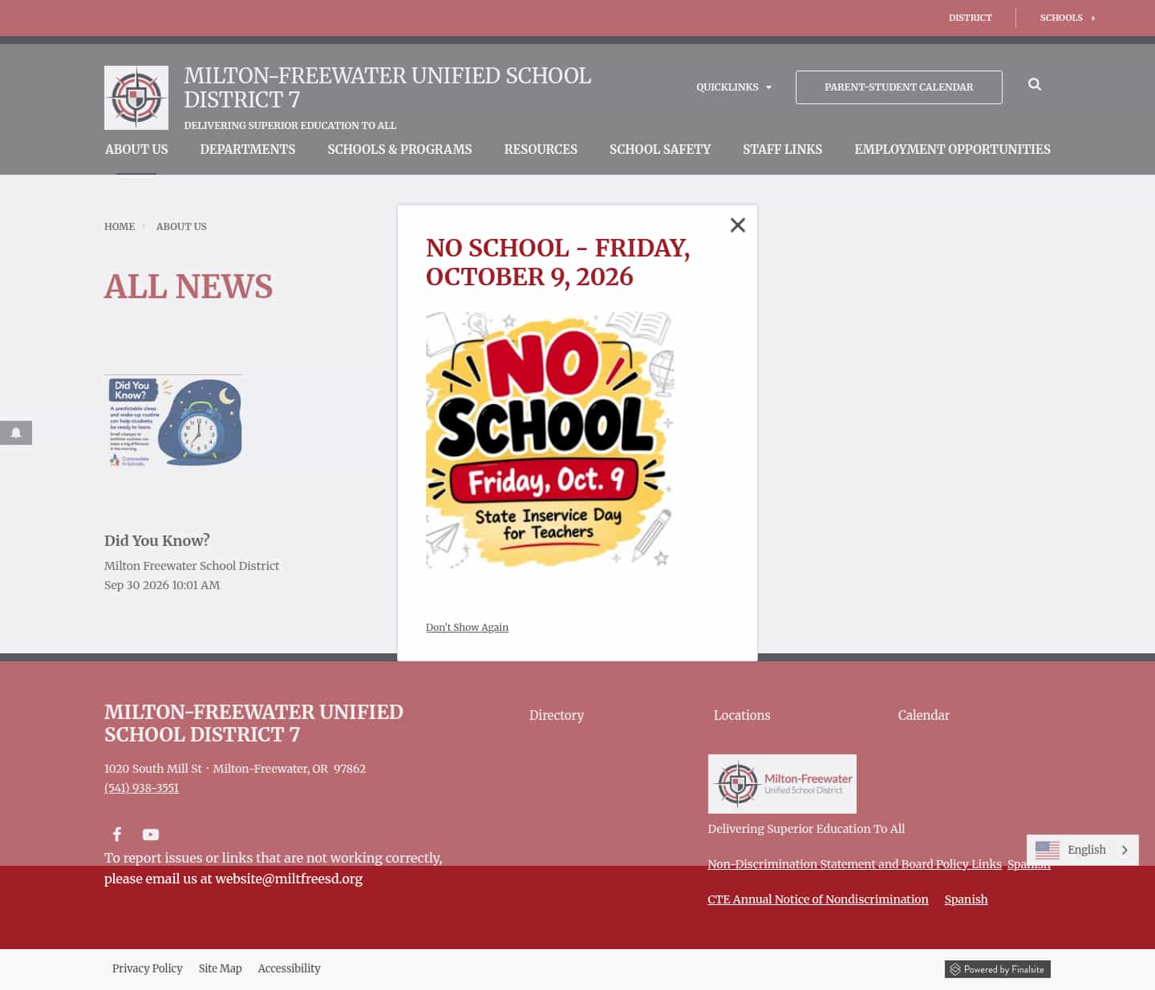
Task: Open the Staff Links menu
Action: point(783,149)
